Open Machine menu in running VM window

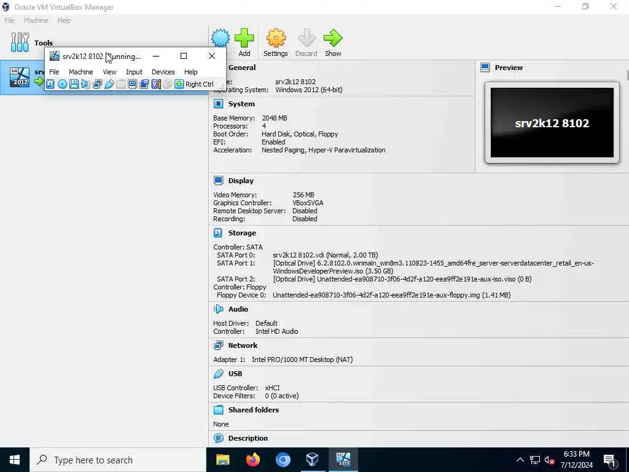[80, 72]
